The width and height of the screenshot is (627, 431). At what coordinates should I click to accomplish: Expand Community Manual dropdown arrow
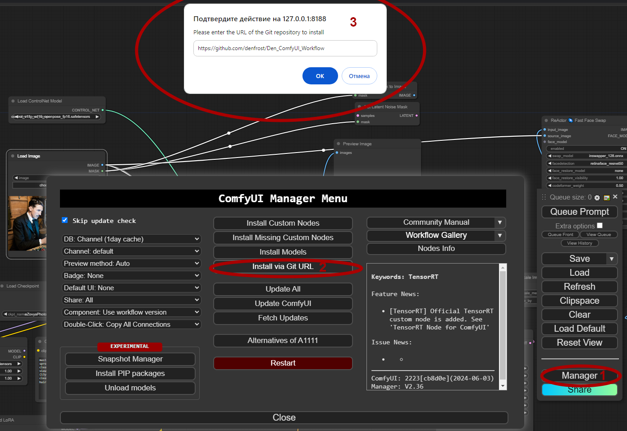coord(499,222)
